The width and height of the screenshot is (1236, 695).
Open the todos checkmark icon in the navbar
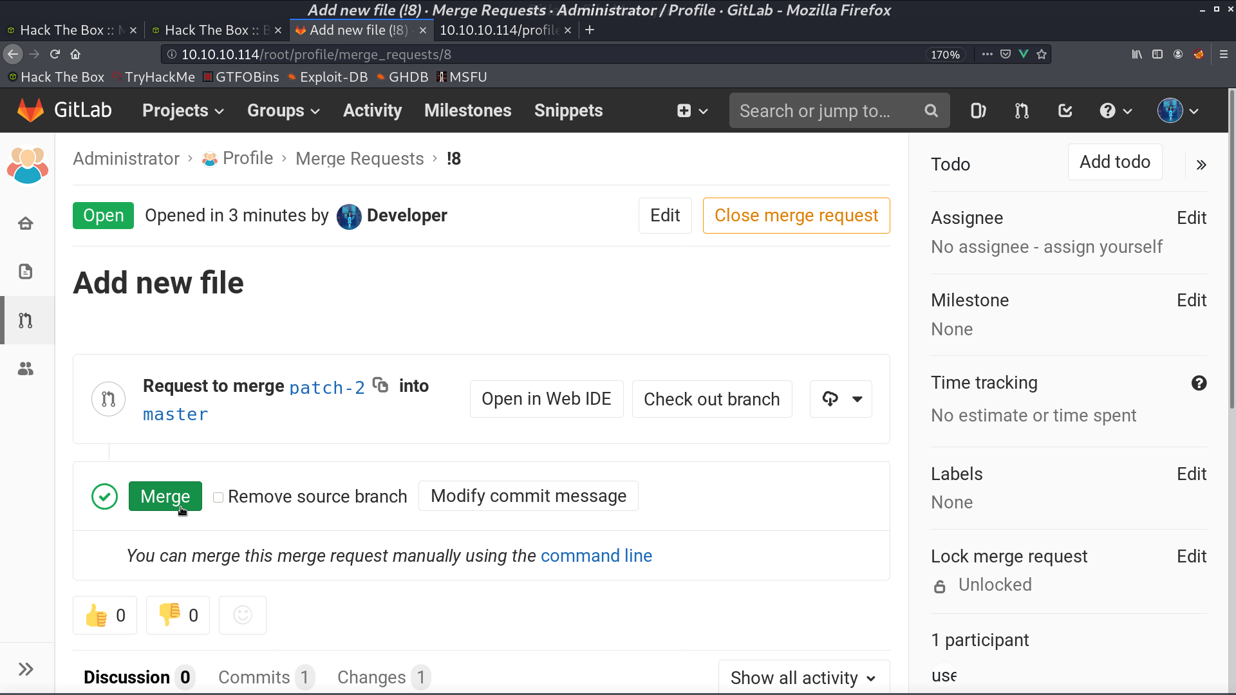click(x=1065, y=111)
